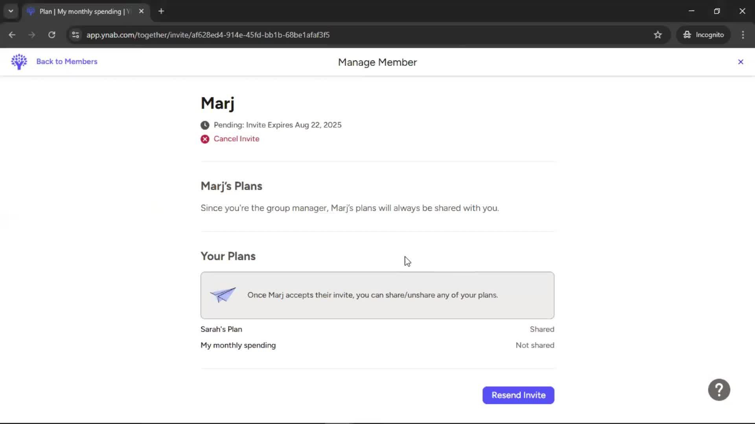Open the tab search dropdown
Screen dimensions: 755x424
pyautogui.click(x=11, y=11)
